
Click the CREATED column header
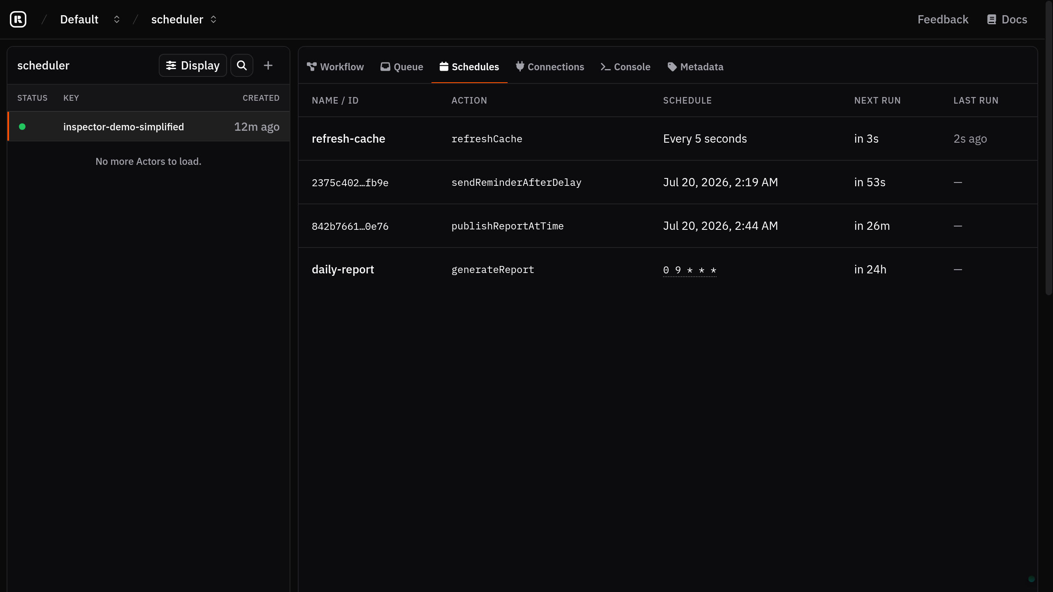[x=261, y=98]
